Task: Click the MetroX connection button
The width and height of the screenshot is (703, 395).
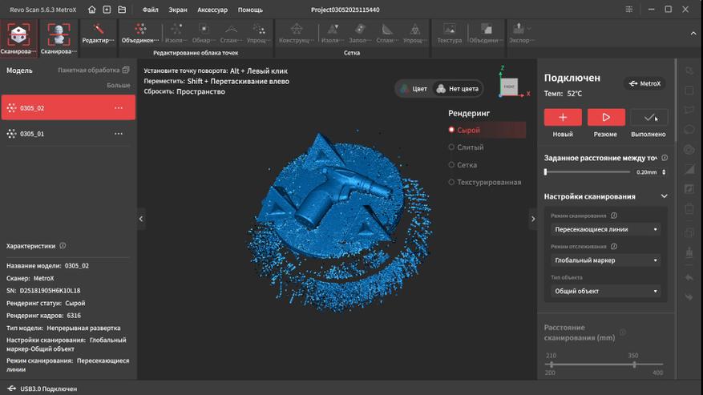Action: [x=644, y=83]
